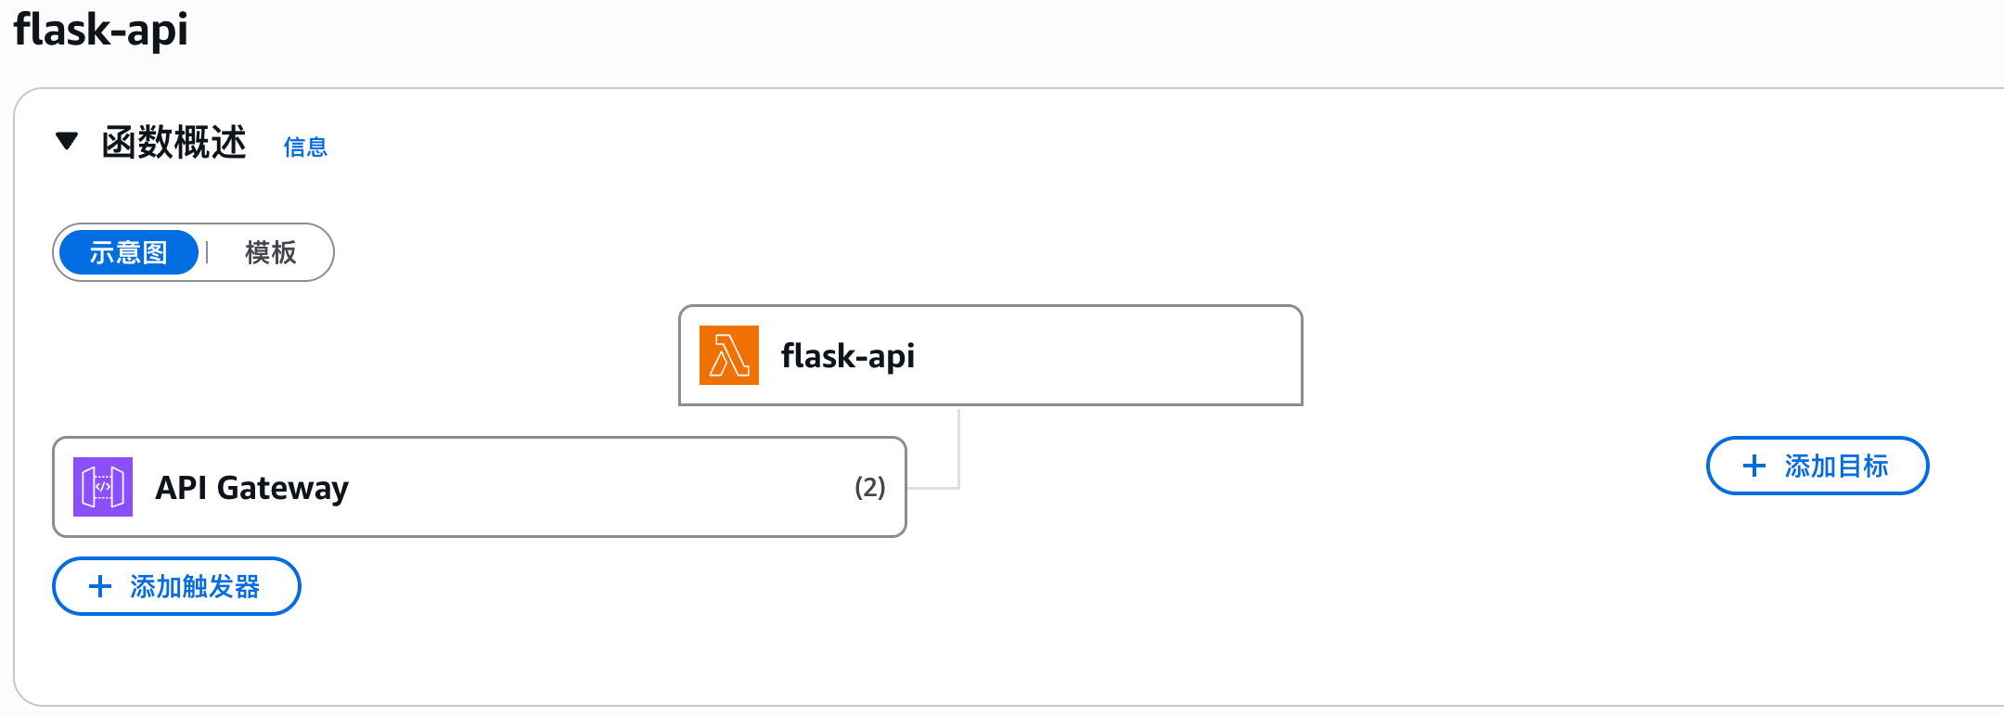Viewport: 2004px width, 716px height.
Task: Click the plus icon beside 添加触发器
Action: 100,586
